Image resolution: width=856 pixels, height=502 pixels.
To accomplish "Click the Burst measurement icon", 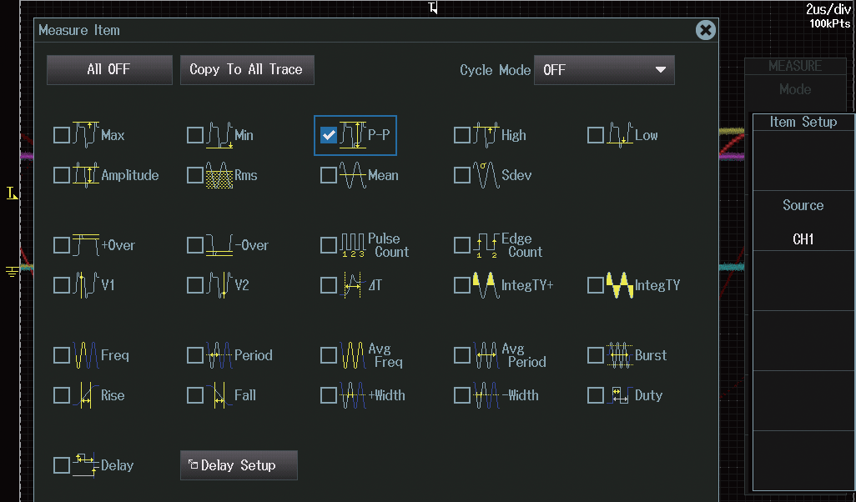I will [620, 355].
